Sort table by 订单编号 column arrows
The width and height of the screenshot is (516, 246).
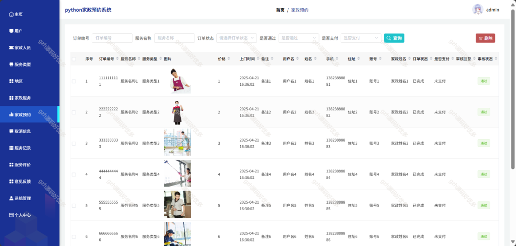point(117,59)
